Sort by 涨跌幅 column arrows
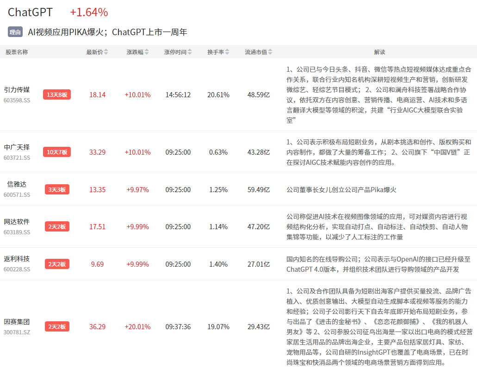 147,52
